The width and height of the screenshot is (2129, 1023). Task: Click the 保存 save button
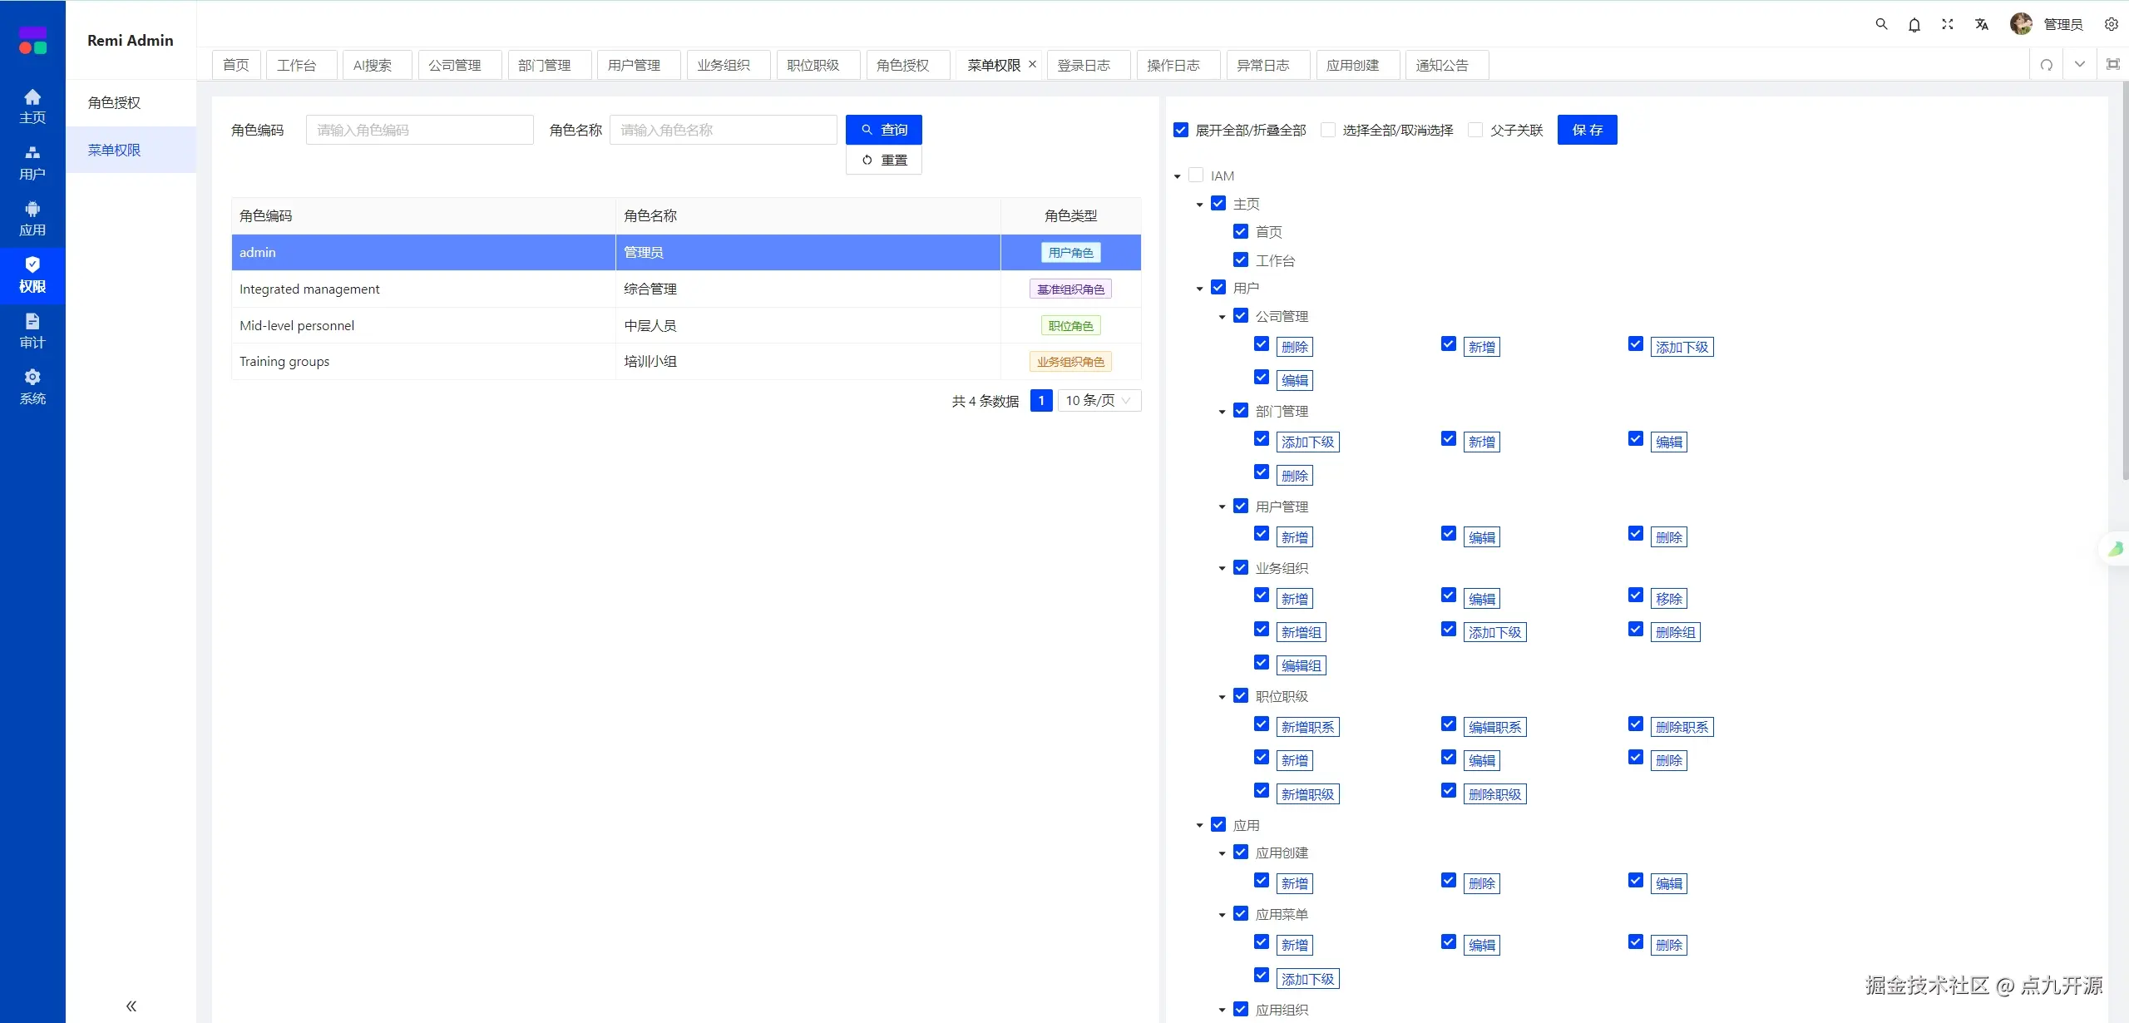[x=1587, y=130]
